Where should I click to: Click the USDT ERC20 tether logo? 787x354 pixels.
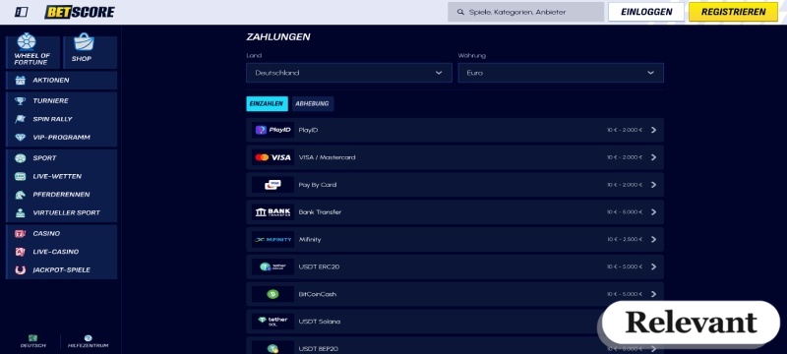click(x=273, y=266)
